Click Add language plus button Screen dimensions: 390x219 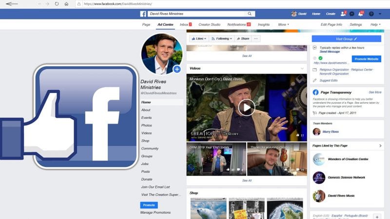pos(377,217)
